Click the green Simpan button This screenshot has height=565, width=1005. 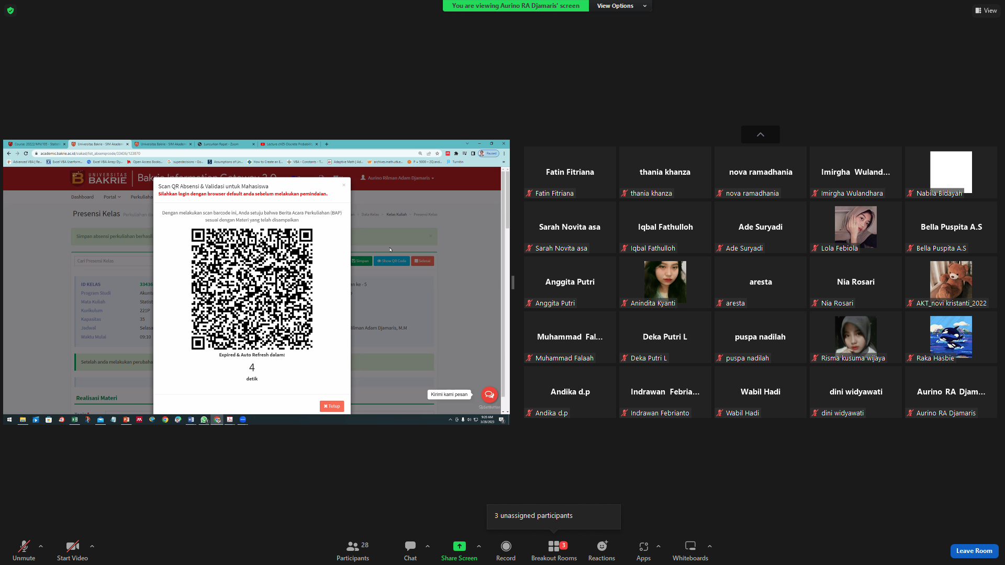(x=361, y=261)
